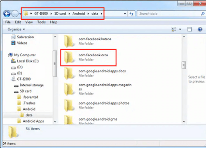206x148 pixels.
Task: Click the Videos library icon
Action: pos(13,43)
